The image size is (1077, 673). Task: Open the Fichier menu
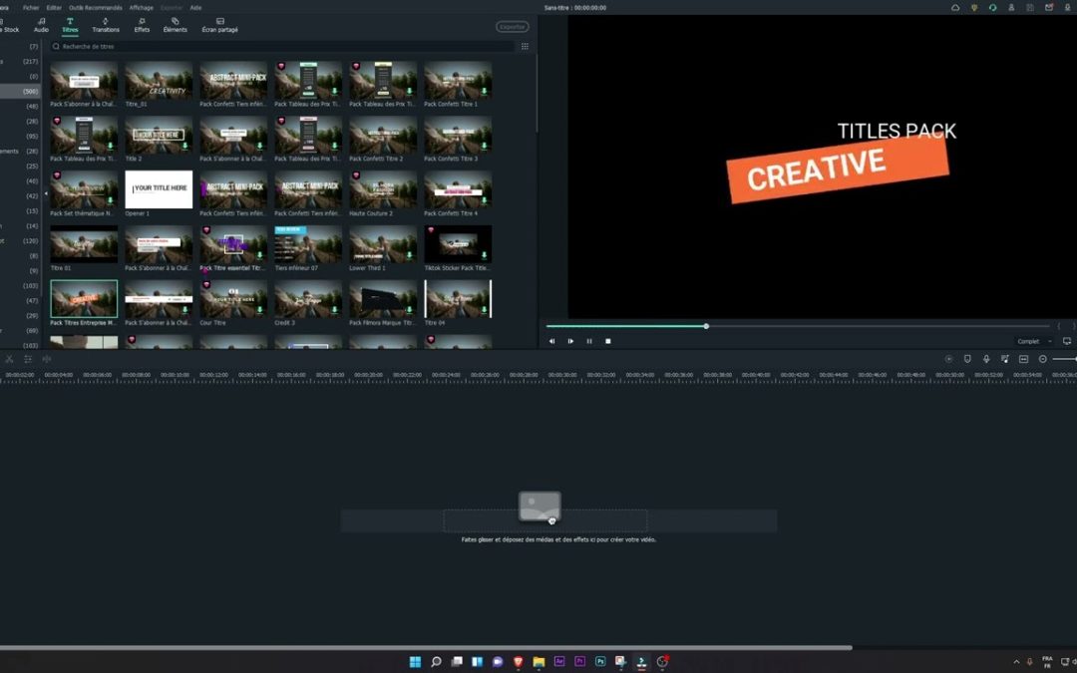click(x=31, y=8)
